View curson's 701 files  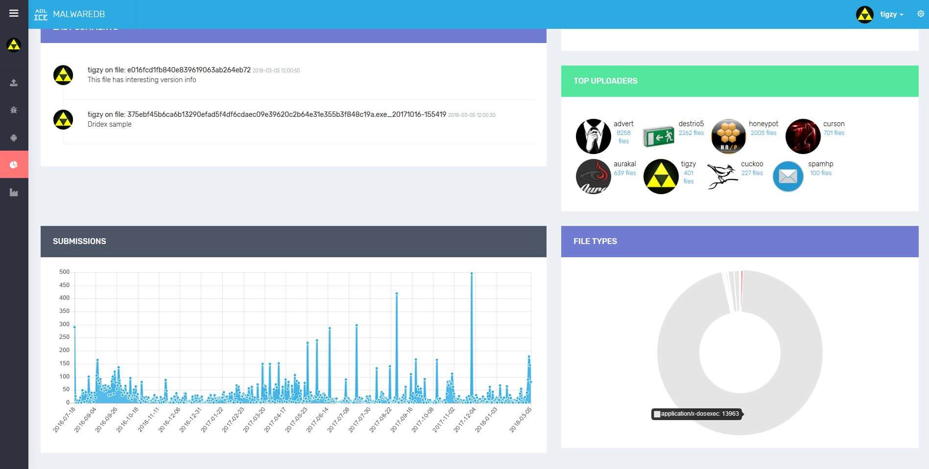pyautogui.click(x=834, y=133)
